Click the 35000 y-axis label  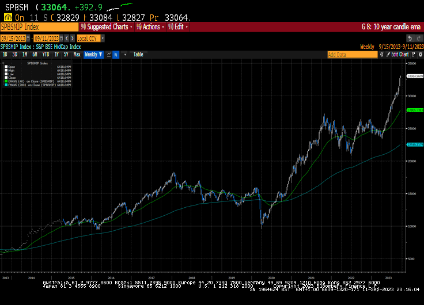coord(412,63)
